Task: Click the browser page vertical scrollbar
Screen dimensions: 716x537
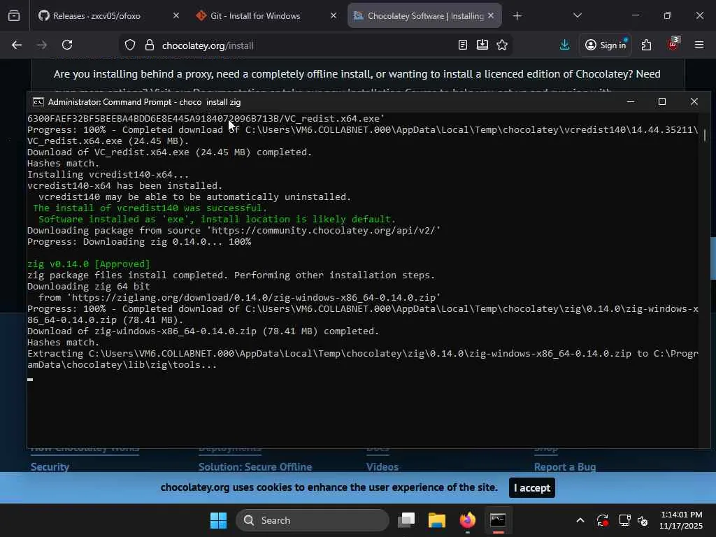Action: tap(713, 259)
